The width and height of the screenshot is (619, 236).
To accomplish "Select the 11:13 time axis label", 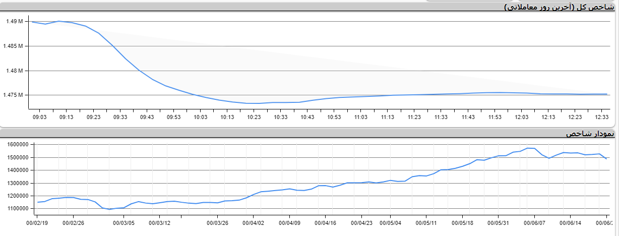I will click(x=387, y=117).
